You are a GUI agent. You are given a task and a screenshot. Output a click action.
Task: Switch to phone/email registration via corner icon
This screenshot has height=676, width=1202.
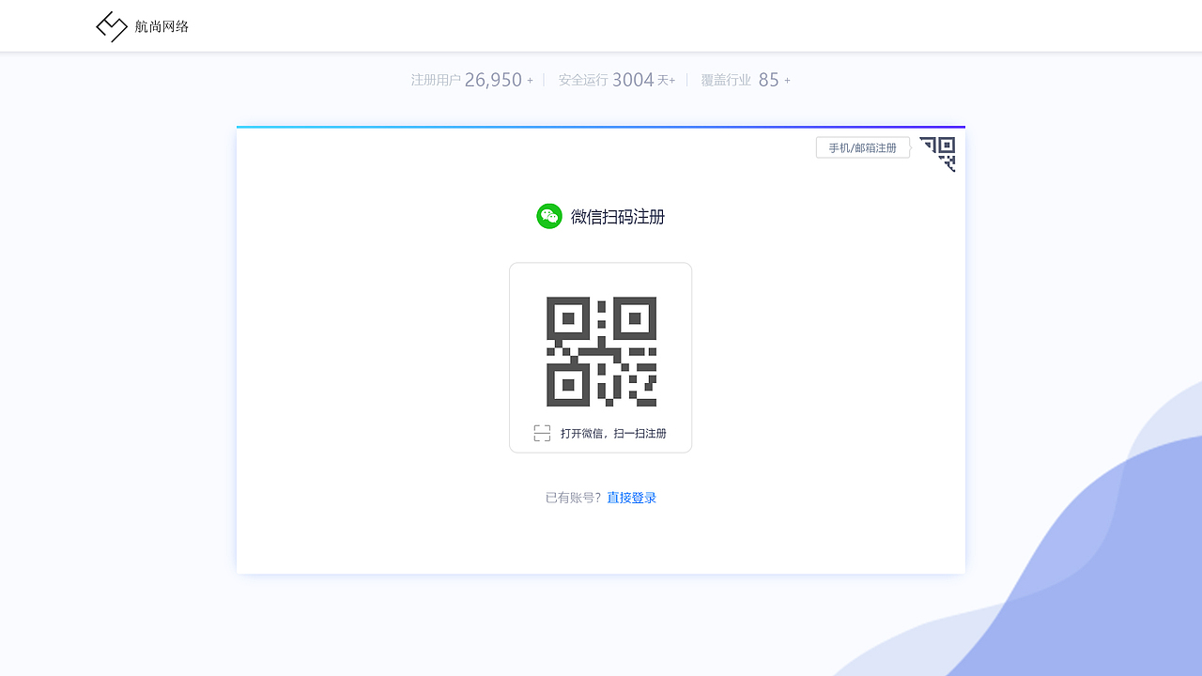(x=937, y=154)
